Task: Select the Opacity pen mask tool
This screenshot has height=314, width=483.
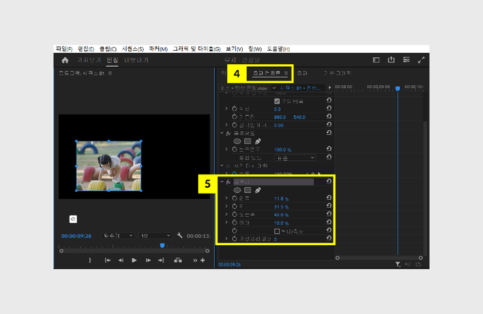Action: [258, 142]
